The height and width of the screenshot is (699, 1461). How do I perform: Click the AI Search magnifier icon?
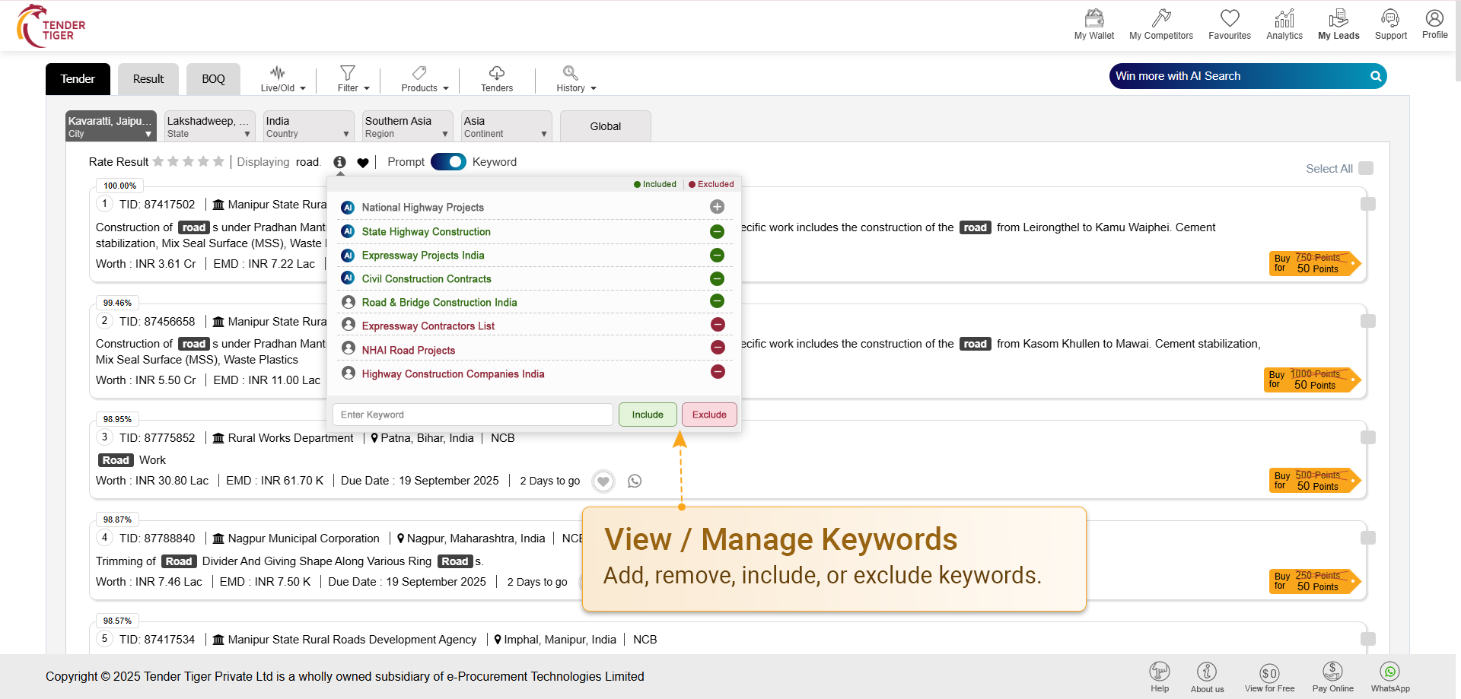[1375, 76]
